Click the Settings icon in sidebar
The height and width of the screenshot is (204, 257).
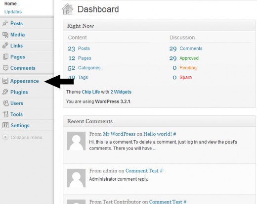(x=5, y=125)
